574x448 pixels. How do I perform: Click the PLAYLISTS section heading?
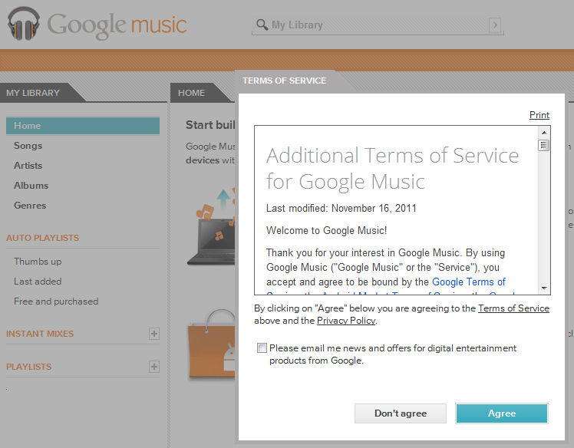point(28,367)
